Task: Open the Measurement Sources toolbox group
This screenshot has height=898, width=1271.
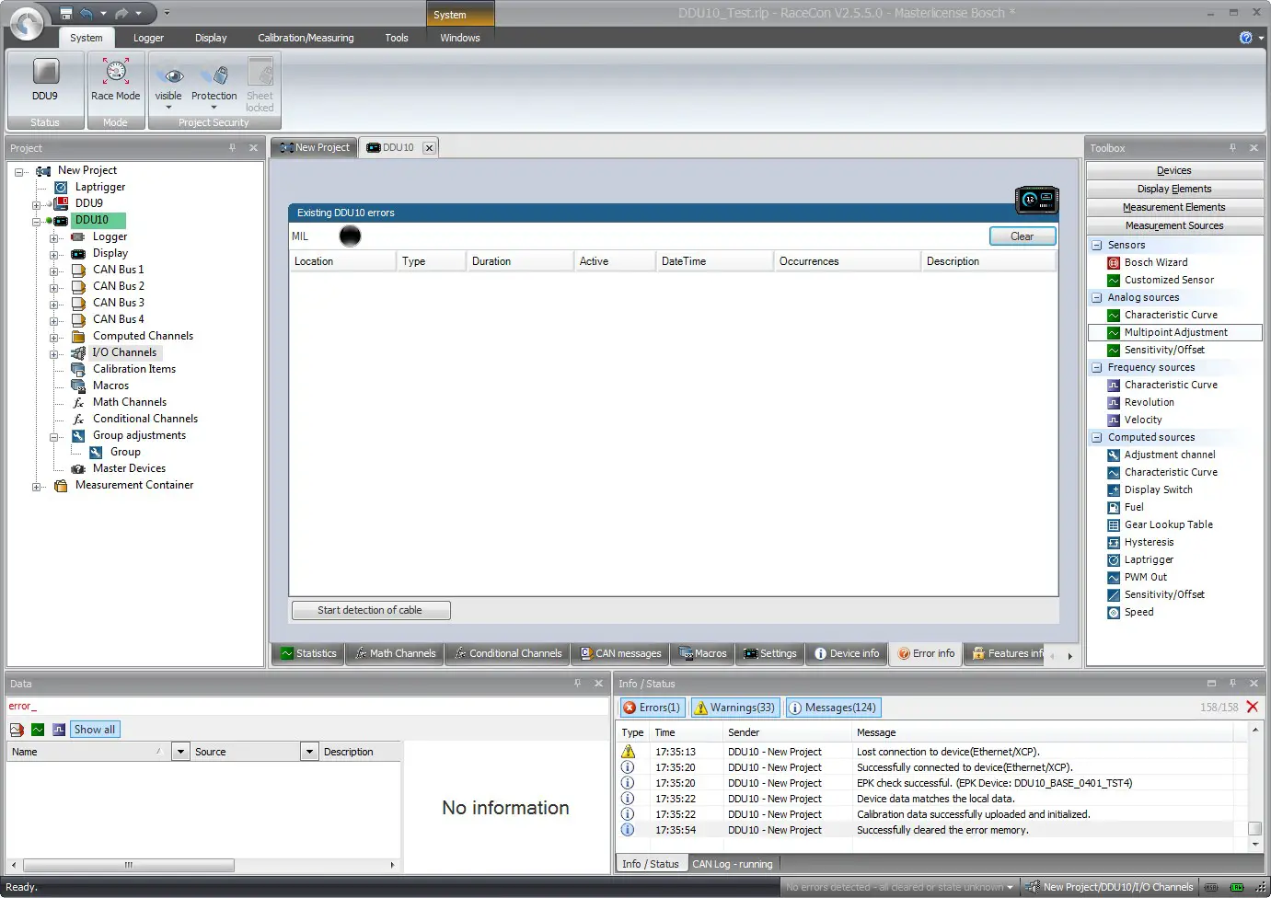Action: point(1174,226)
